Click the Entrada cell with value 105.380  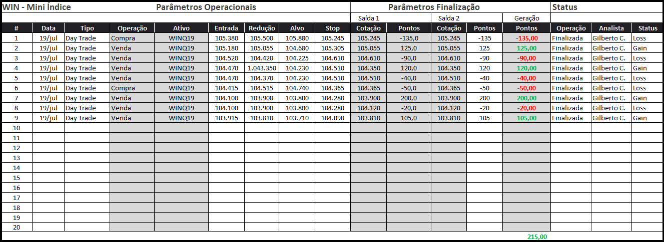pyautogui.click(x=226, y=38)
